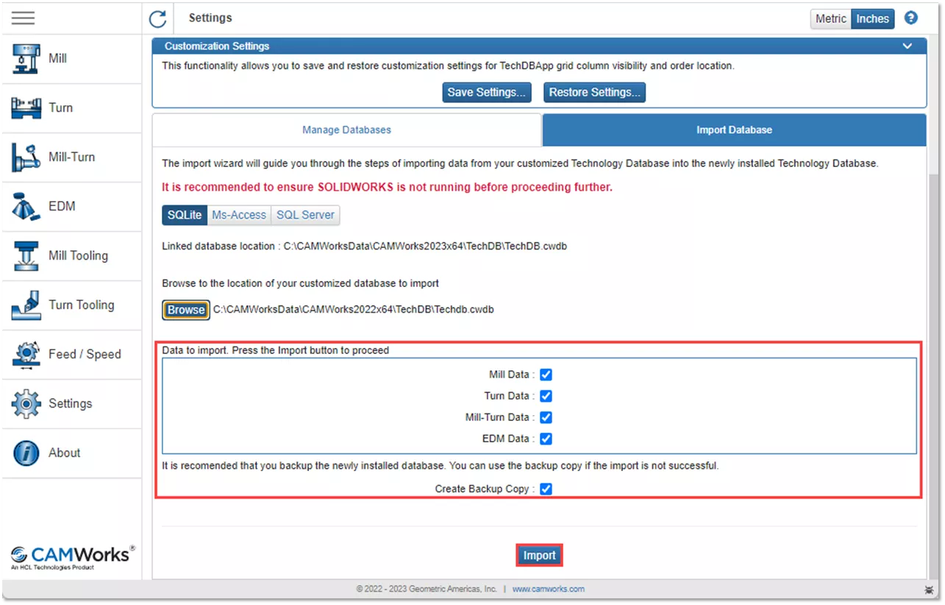Screen dimensions: 945x605
Task: Click the CAMWorks2022x64 Techdb.cwdb path text
Action: pyautogui.click(x=354, y=310)
